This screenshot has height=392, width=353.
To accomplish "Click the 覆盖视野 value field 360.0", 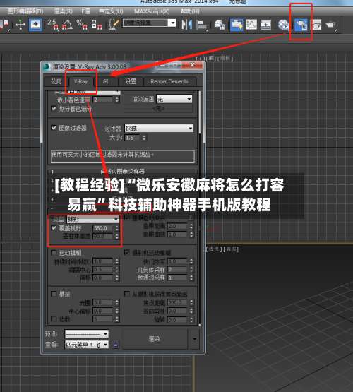I will point(103,228).
